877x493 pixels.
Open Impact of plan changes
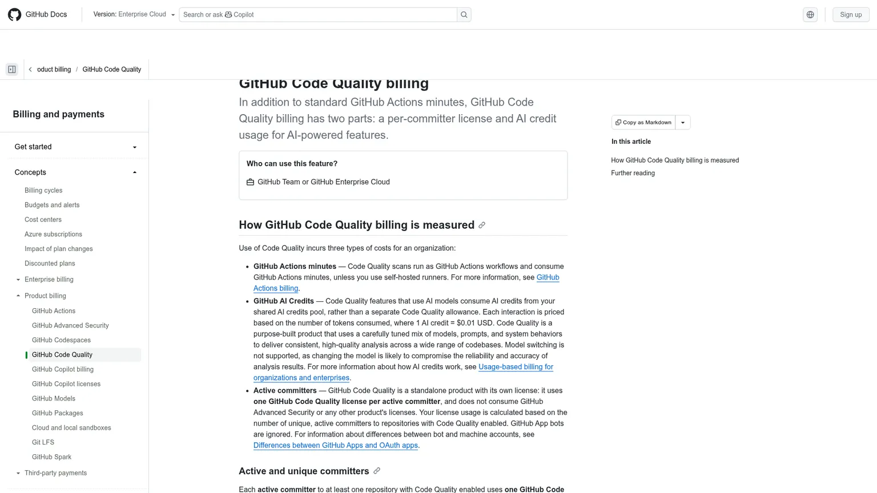click(58, 249)
